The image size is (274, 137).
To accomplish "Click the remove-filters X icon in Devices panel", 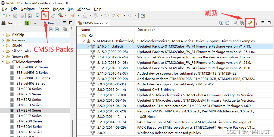I will (65, 29).
